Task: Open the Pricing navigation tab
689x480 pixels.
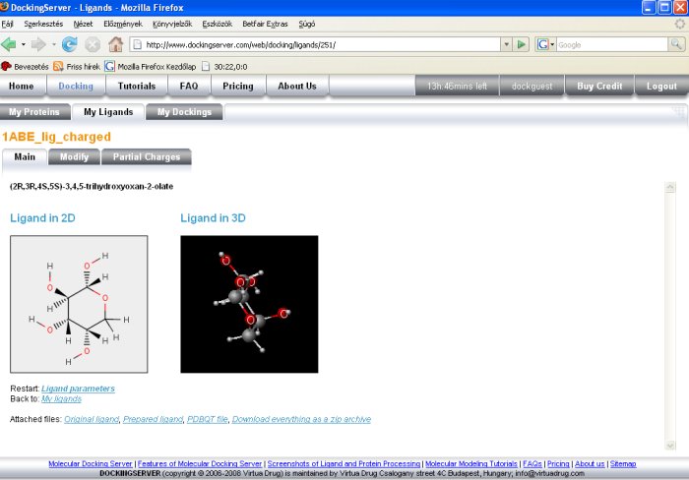Action: pos(238,87)
